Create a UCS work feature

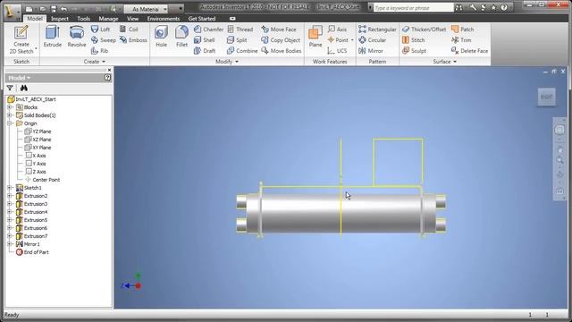(x=337, y=51)
